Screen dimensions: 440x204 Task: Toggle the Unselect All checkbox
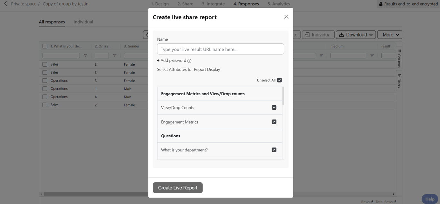point(279,80)
